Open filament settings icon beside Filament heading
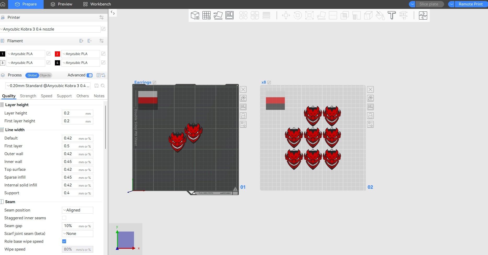Viewport: 488px width, 255px height. (x=101, y=41)
